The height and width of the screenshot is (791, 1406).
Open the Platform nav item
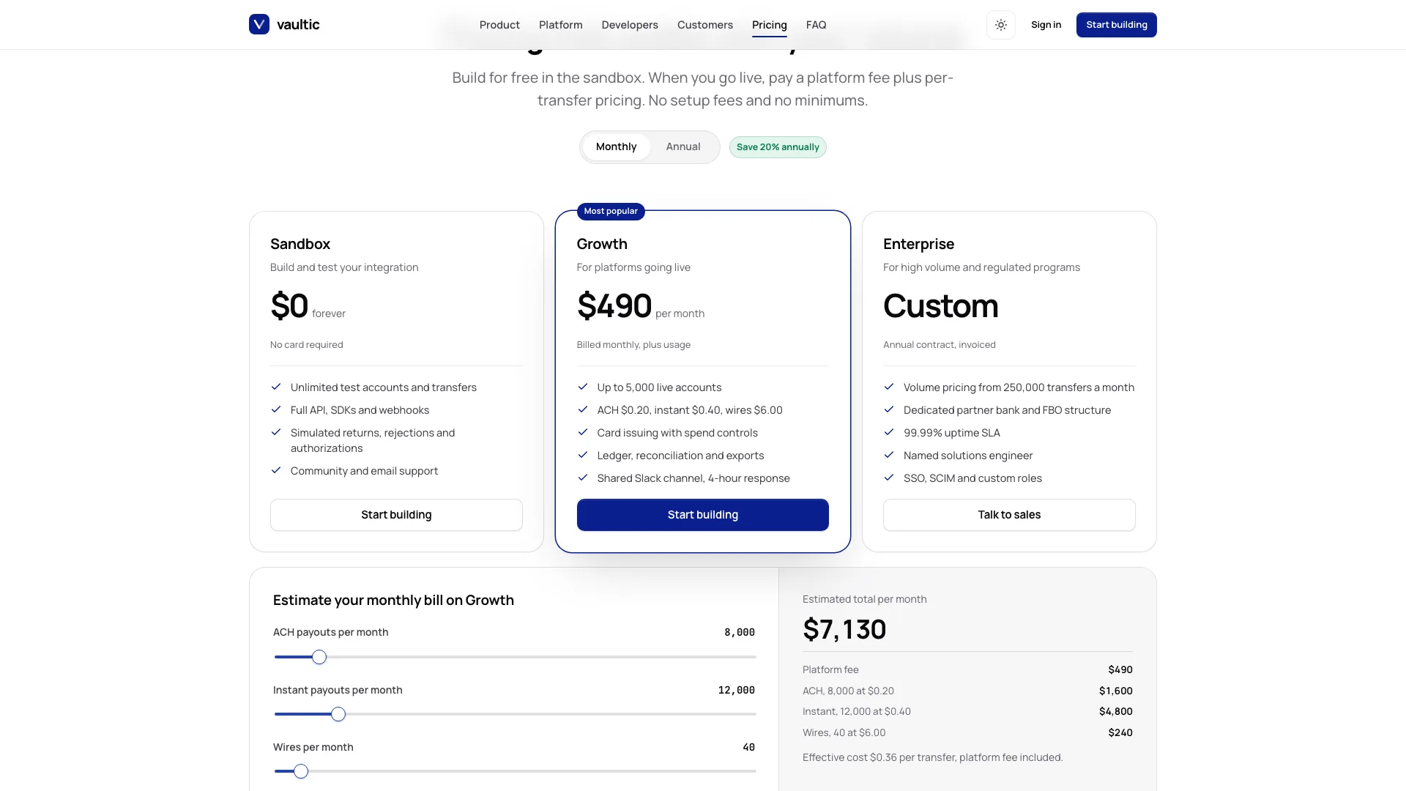tap(561, 25)
